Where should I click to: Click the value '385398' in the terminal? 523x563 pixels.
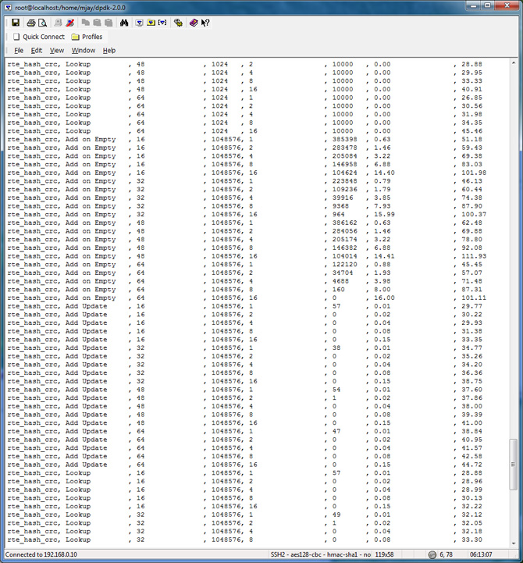[344, 139]
